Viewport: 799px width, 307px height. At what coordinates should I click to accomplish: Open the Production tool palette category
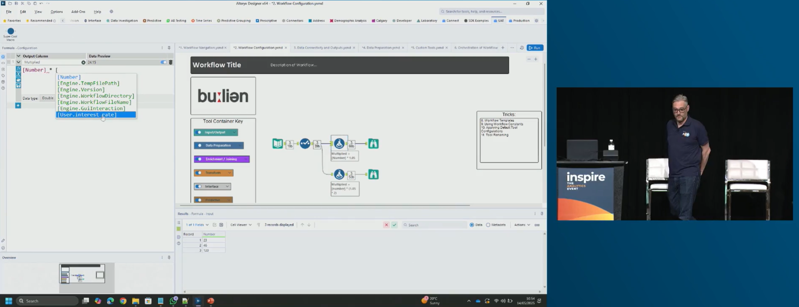click(x=519, y=21)
